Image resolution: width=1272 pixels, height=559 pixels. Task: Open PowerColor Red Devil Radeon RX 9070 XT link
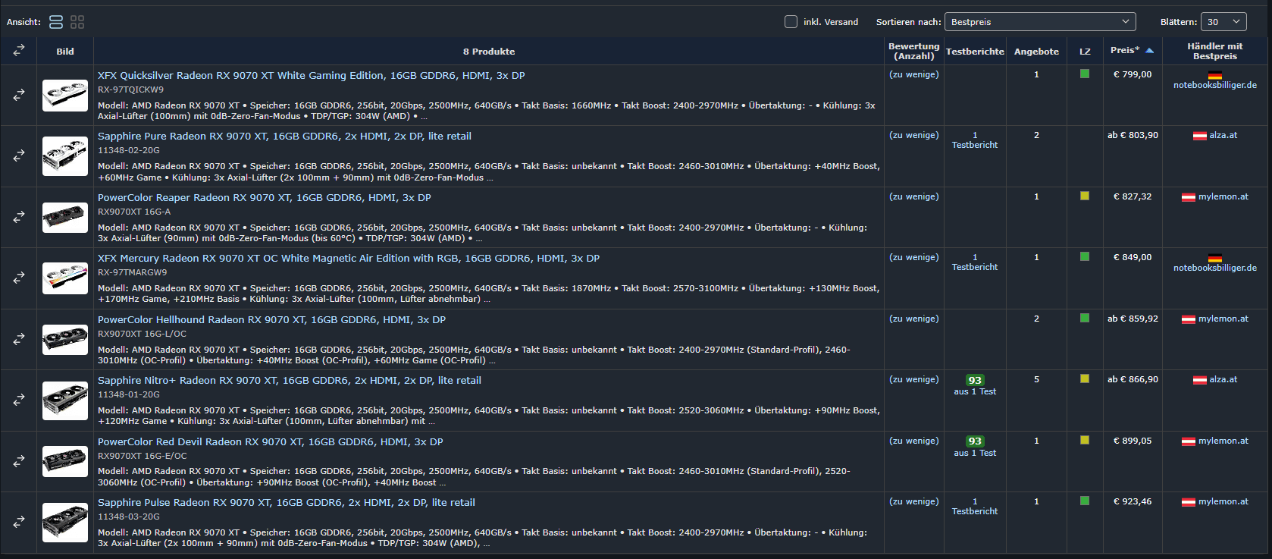coord(271,441)
